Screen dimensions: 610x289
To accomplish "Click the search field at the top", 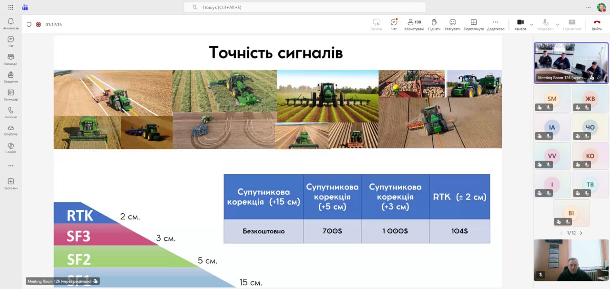I will point(305,7).
